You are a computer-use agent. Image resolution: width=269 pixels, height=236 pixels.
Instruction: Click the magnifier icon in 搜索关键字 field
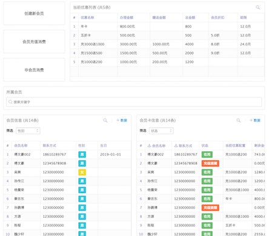[x=10, y=102]
